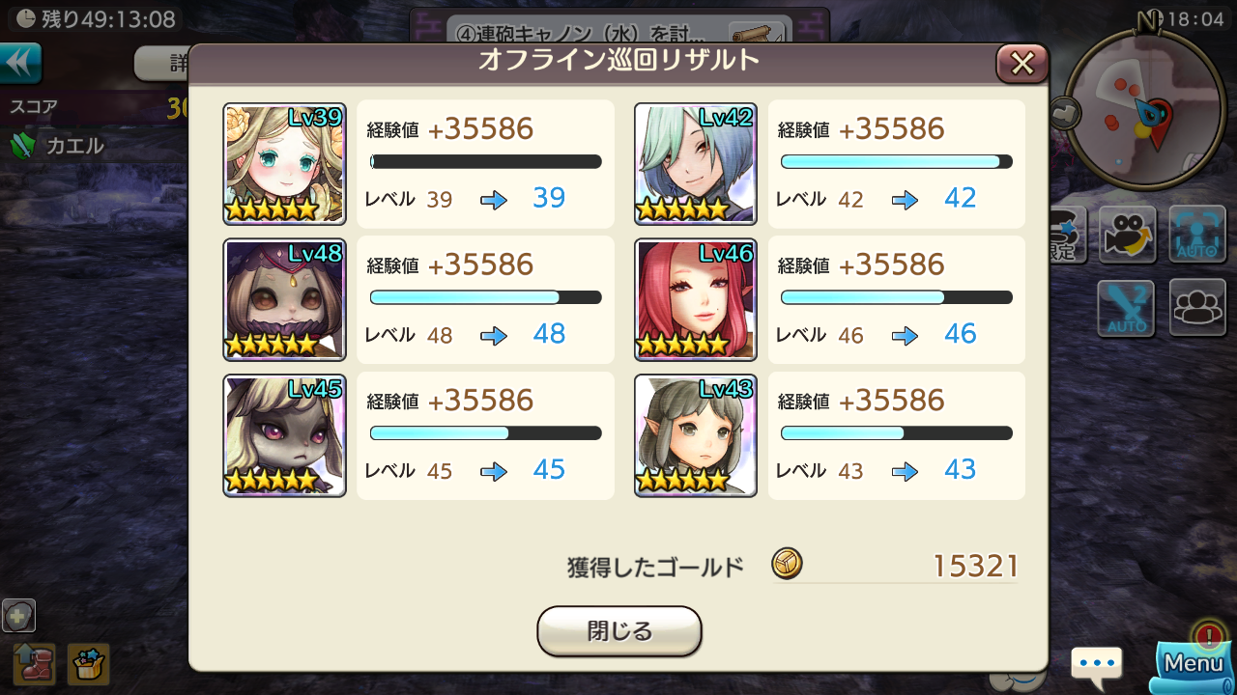Open the chat speech bubble icon
This screenshot has width=1237, height=695.
(x=1096, y=666)
